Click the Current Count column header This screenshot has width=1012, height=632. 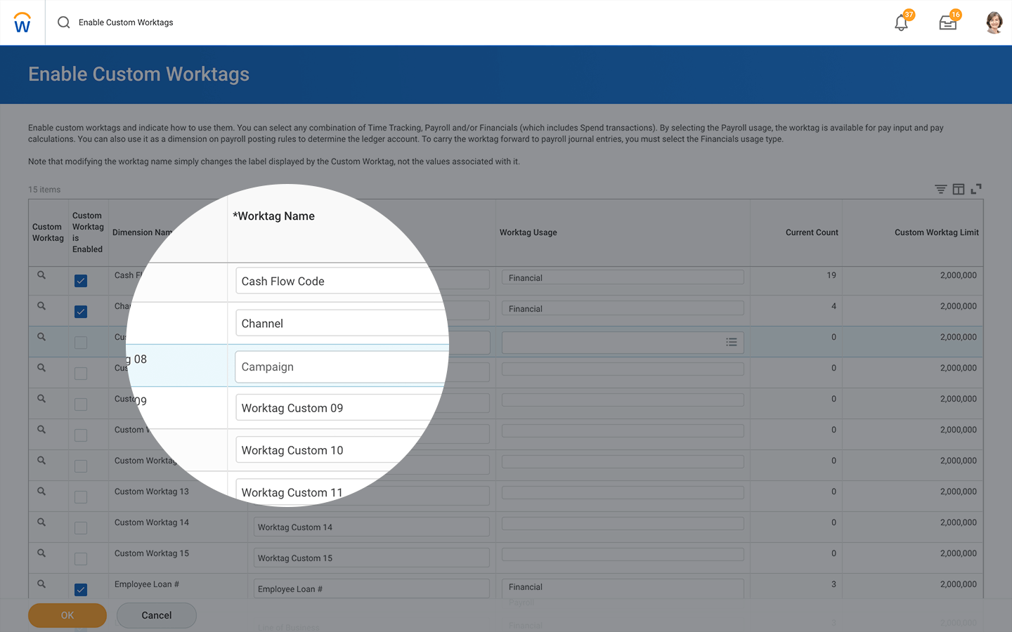tap(811, 232)
